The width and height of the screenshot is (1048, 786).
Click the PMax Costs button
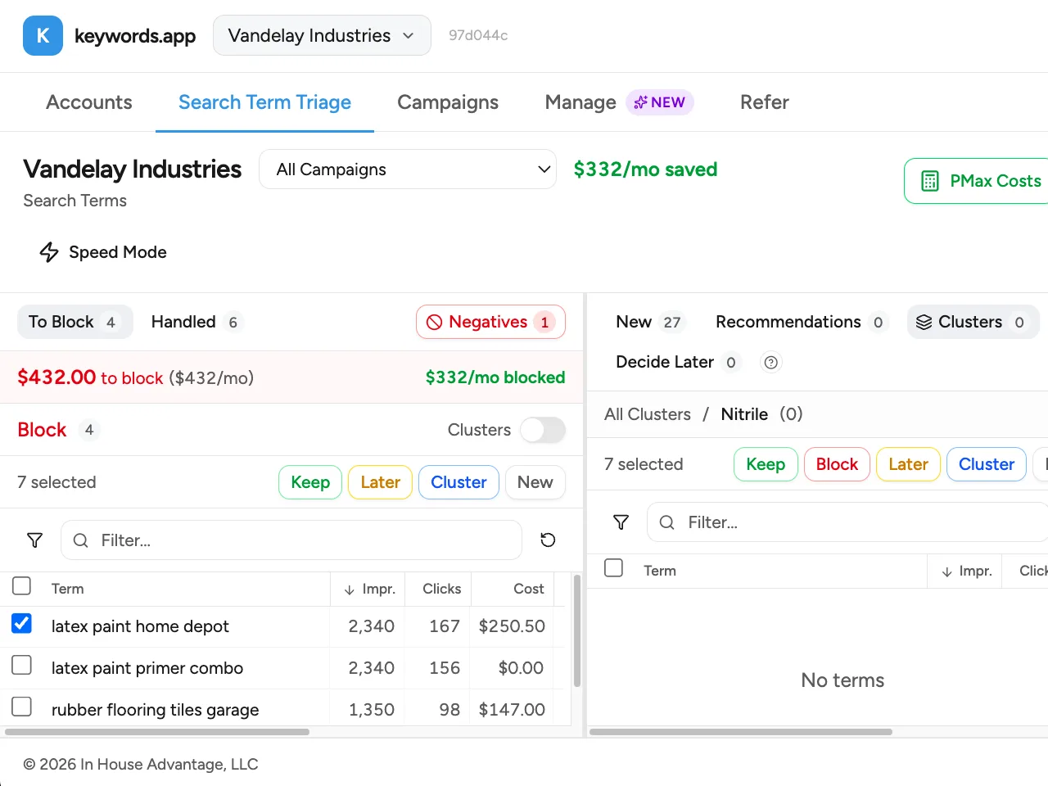click(976, 181)
